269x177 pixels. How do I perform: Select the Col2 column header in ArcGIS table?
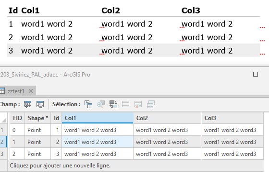tap(167, 118)
